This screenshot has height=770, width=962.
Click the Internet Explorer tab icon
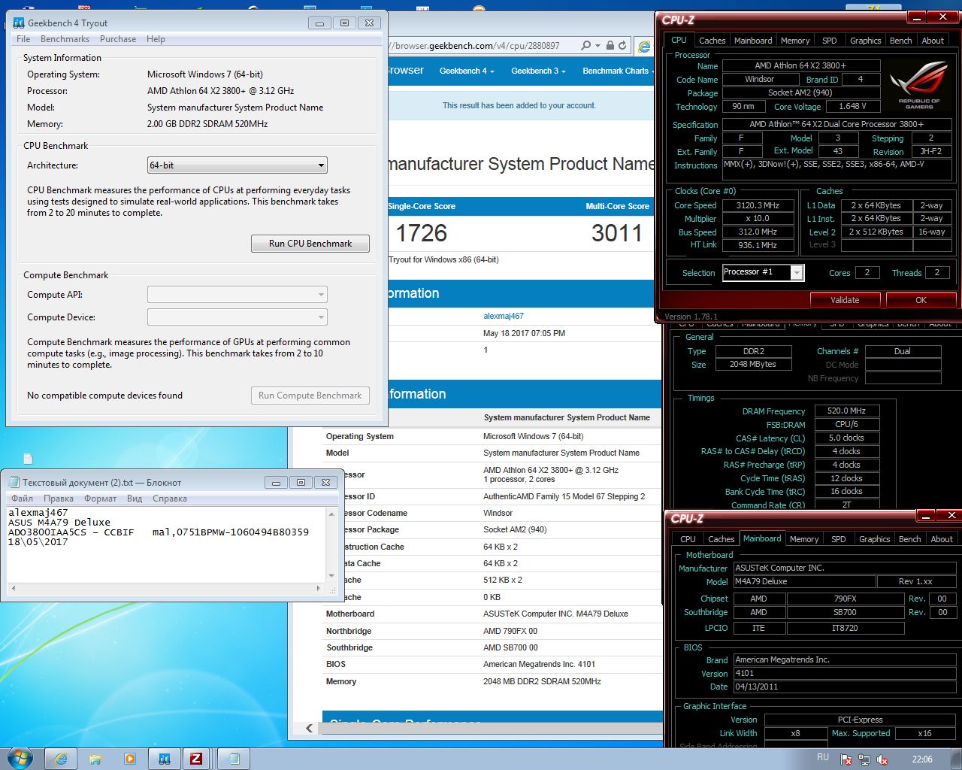(x=644, y=46)
